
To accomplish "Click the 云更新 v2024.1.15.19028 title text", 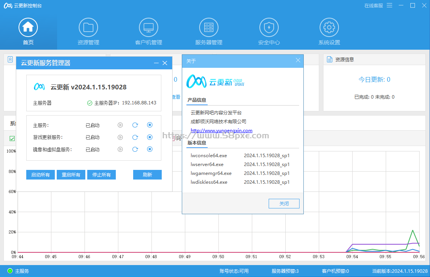I will click(x=88, y=87).
